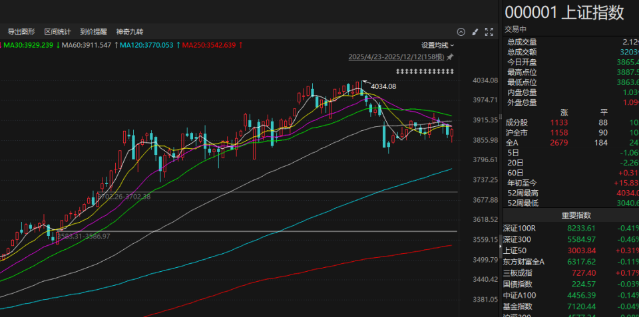Click the 沪全市 rising count 1158
This screenshot has height=317, width=639.
point(559,133)
